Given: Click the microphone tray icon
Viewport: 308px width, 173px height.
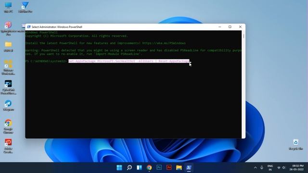Looking at the screenshot, I should click(262, 168).
